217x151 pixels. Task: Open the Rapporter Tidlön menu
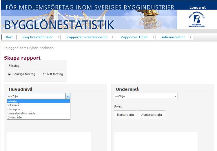click(134, 37)
